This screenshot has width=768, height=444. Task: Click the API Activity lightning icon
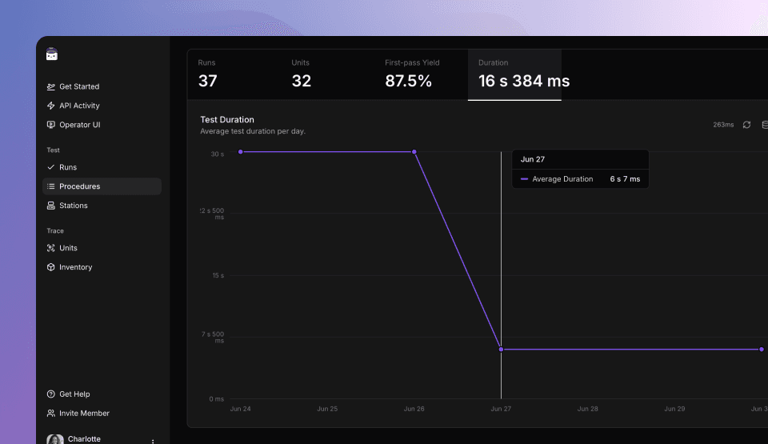pos(51,106)
